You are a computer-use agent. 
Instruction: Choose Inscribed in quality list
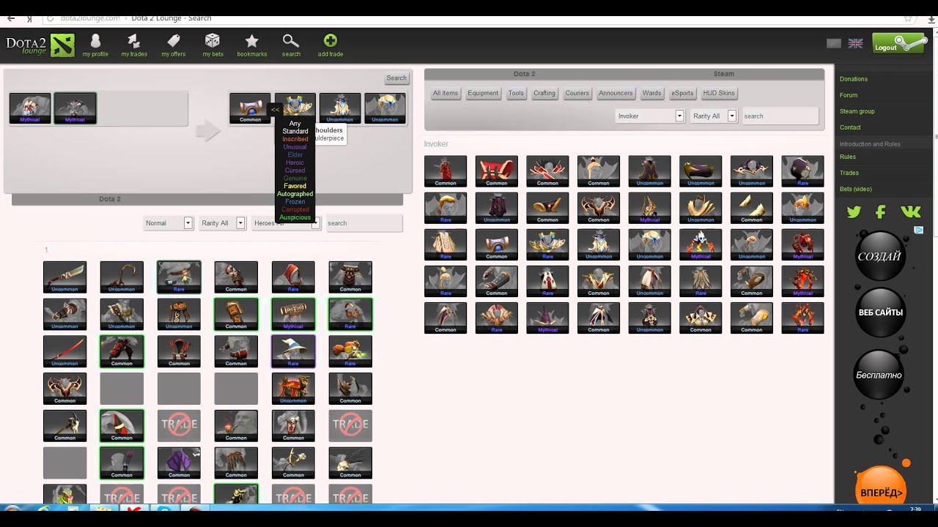pos(295,139)
